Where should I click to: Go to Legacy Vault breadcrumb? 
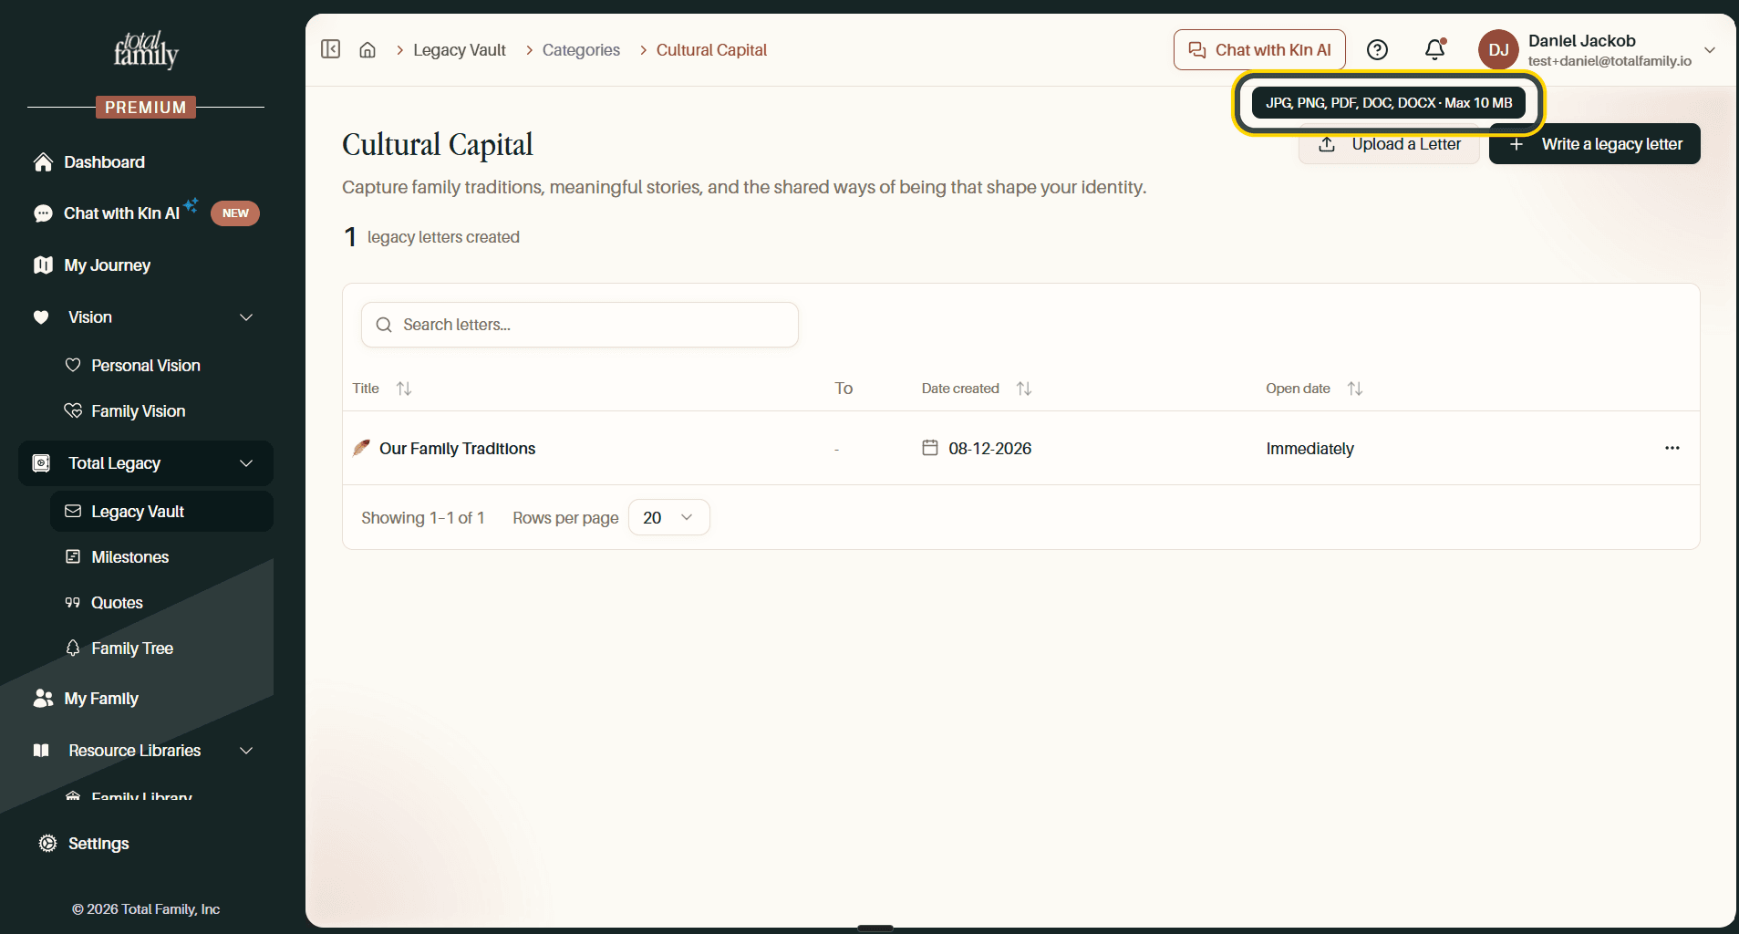(x=460, y=50)
